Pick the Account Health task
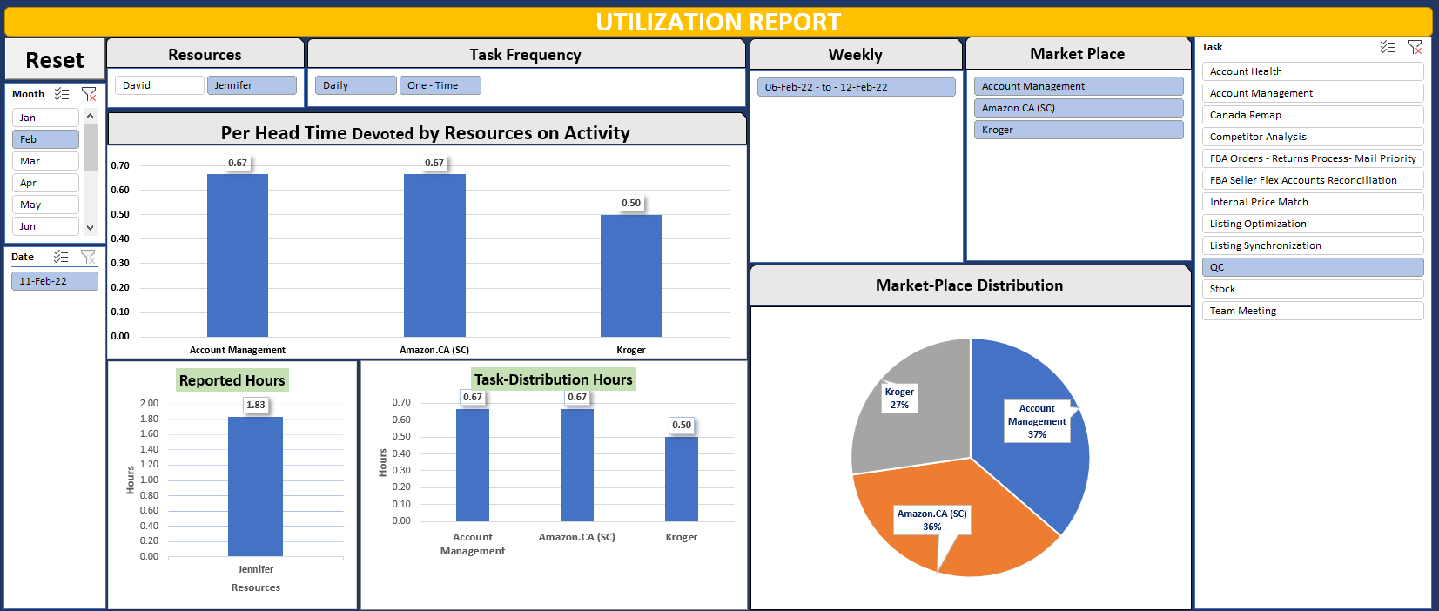 coord(1313,71)
